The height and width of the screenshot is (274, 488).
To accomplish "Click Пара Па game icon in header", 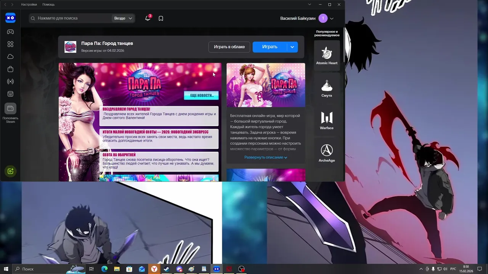I will coord(70,47).
